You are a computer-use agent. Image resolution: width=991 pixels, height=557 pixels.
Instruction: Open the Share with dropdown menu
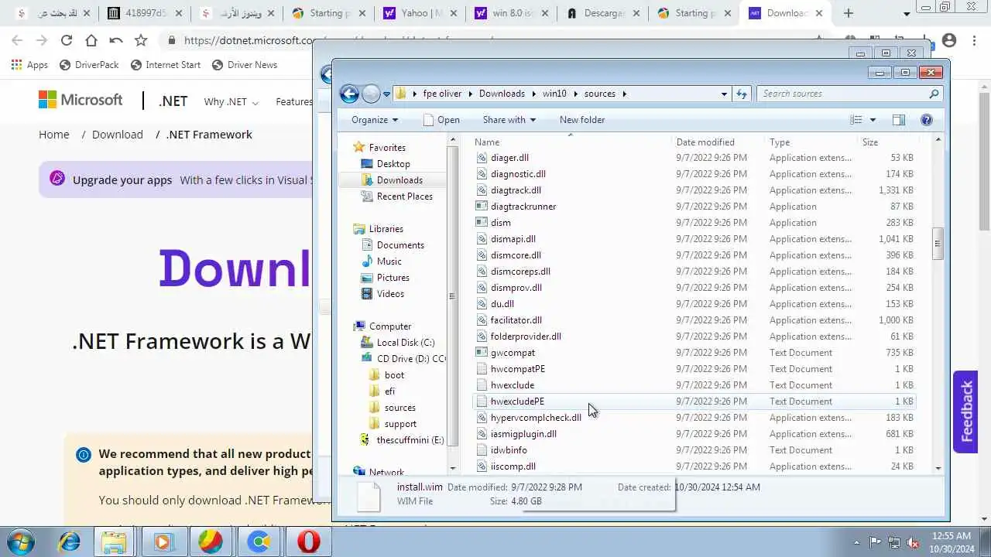pos(509,120)
